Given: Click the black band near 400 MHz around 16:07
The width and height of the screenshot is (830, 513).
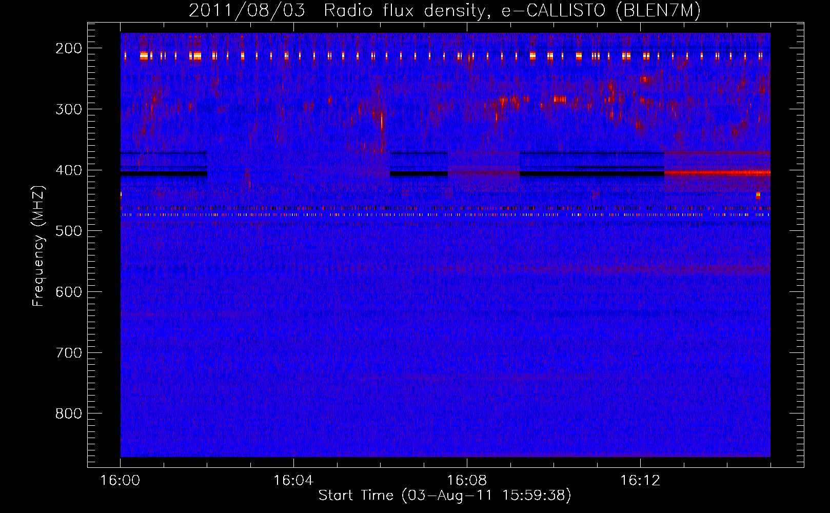Looking at the screenshot, I should pyautogui.click(x=419, y=174).
